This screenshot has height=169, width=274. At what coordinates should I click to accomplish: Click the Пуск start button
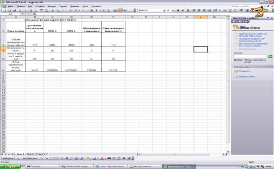[x=10, y=167]
